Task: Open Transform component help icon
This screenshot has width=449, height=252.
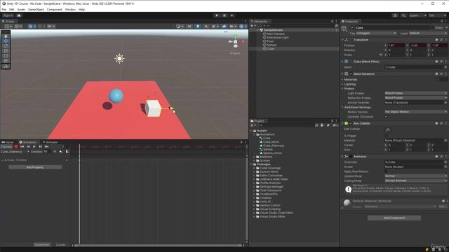Action: 436,40
